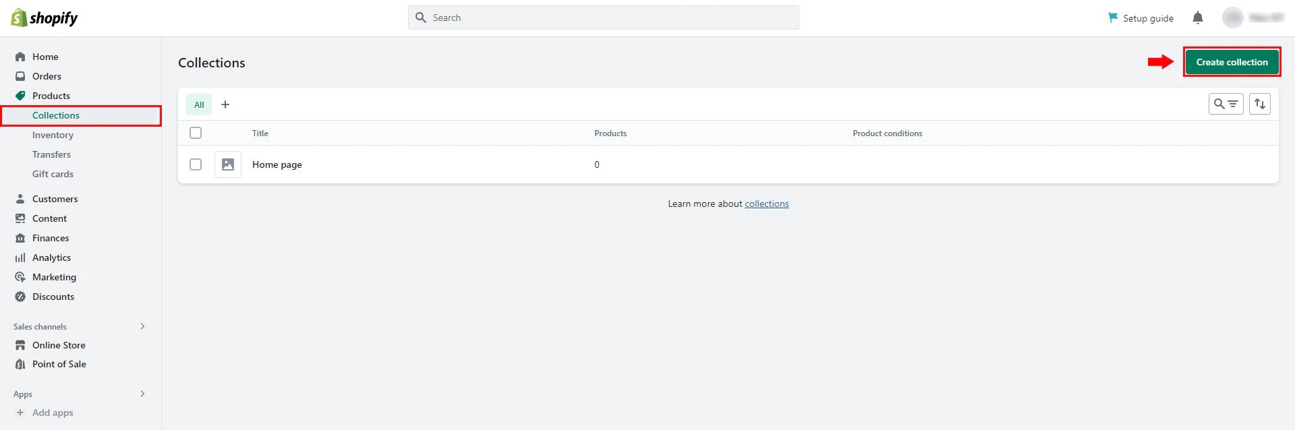The height and width of the screenshot is (430, 1295).
Task: Click the Point of Sale label
Action: (x=59, y=364)
